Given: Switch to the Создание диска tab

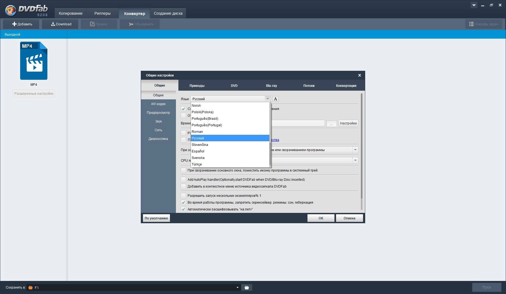Looking at the screenshot, I should [x=168, y=13].
